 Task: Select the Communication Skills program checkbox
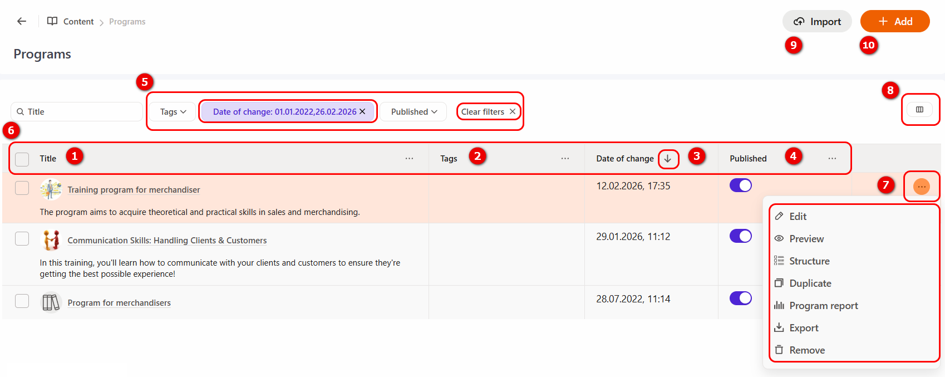click(22, 239)
